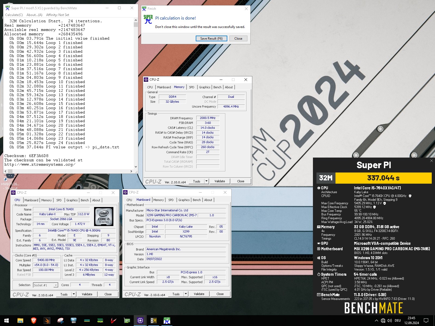Viewport: 435px width, 326px height.
Task: Click DEU language indicator in taskbar
Action: (398, 321)
